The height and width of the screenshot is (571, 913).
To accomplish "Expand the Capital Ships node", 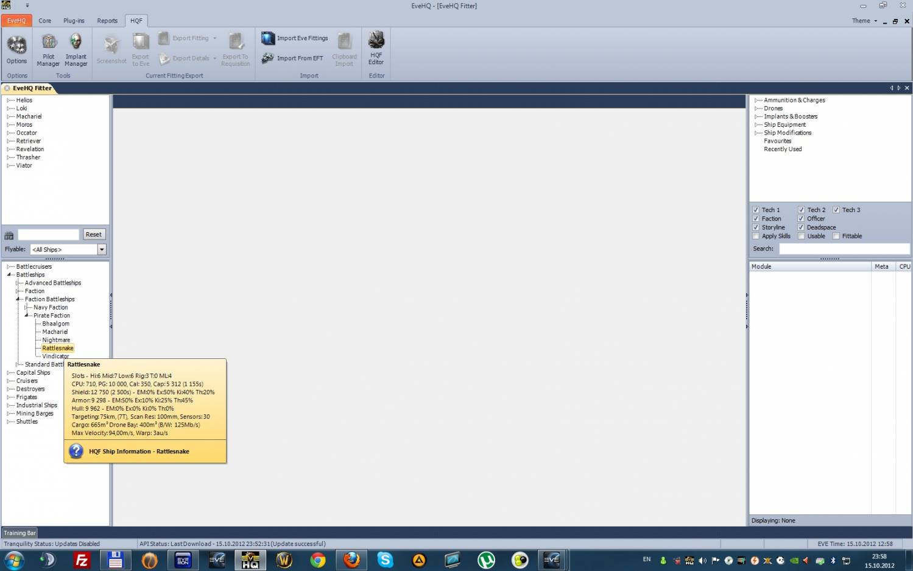I will [x=9, y=373].
